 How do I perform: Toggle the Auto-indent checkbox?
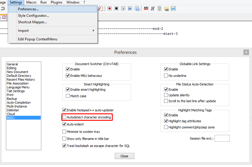pyautogui.click(x=64, y=124)
